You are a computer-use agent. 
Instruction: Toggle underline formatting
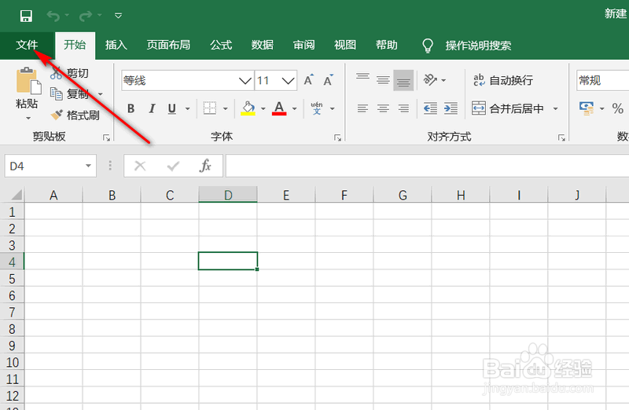[172, 108]
